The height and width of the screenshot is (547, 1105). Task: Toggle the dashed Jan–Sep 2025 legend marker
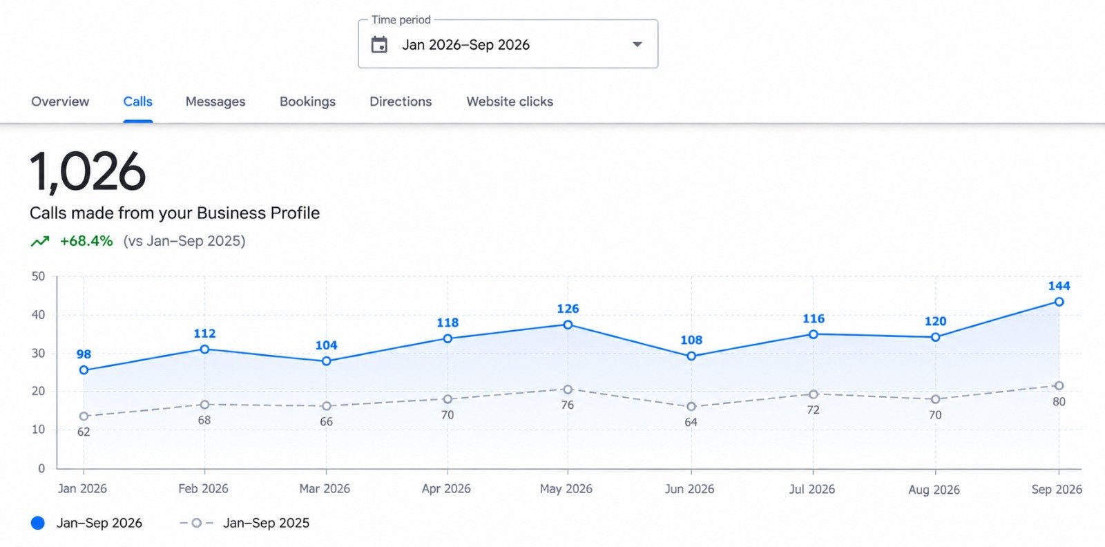tap(196, 523)
